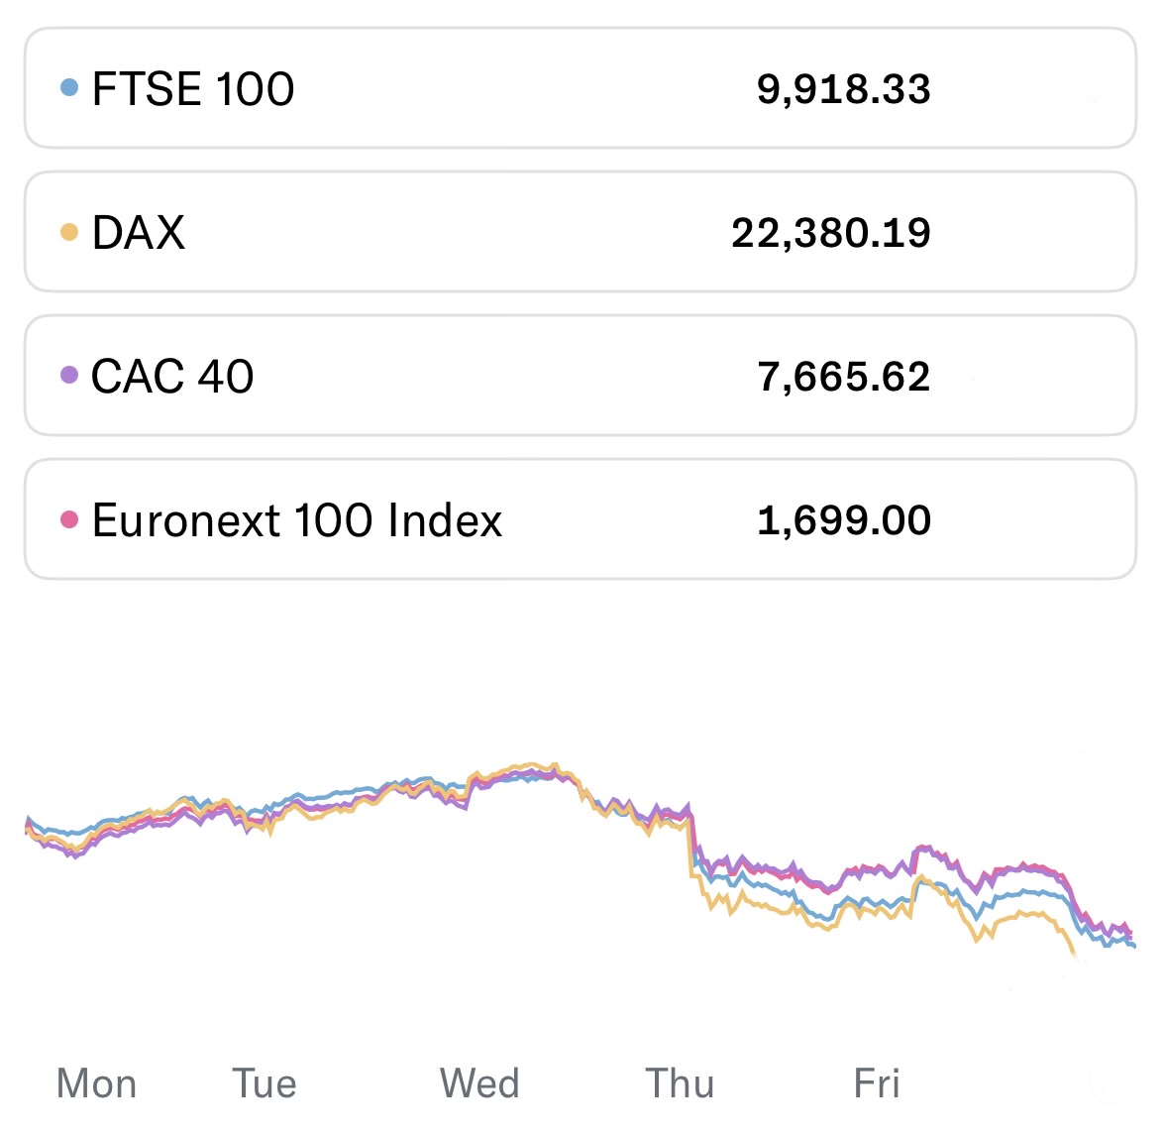This screenshot has width=1165, height=1135.
Task: Click the Euronext value 1,699.00
Action: pos(843,520)
